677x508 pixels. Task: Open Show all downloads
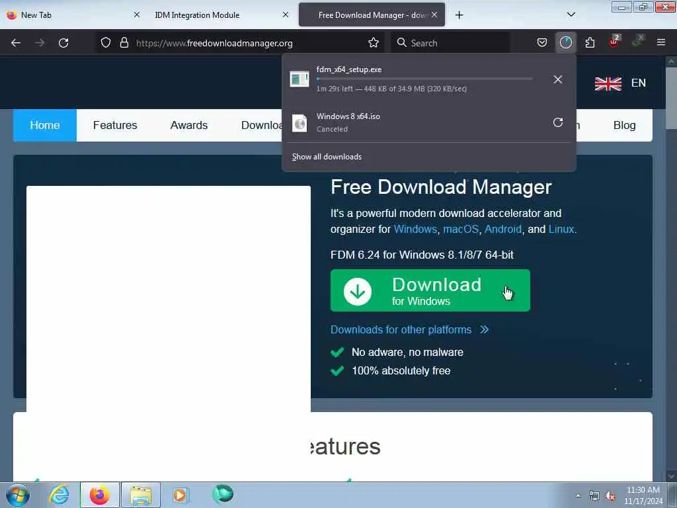[327, 157]
